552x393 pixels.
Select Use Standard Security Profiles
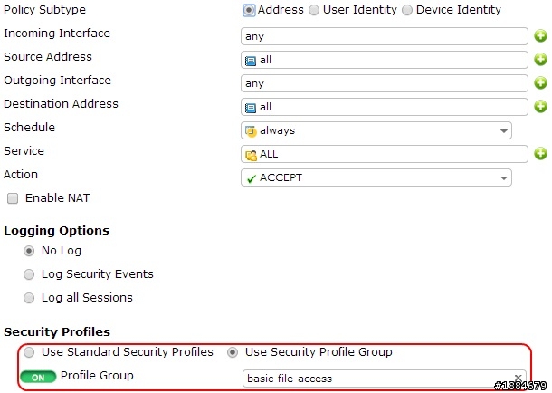coord(29,352)
